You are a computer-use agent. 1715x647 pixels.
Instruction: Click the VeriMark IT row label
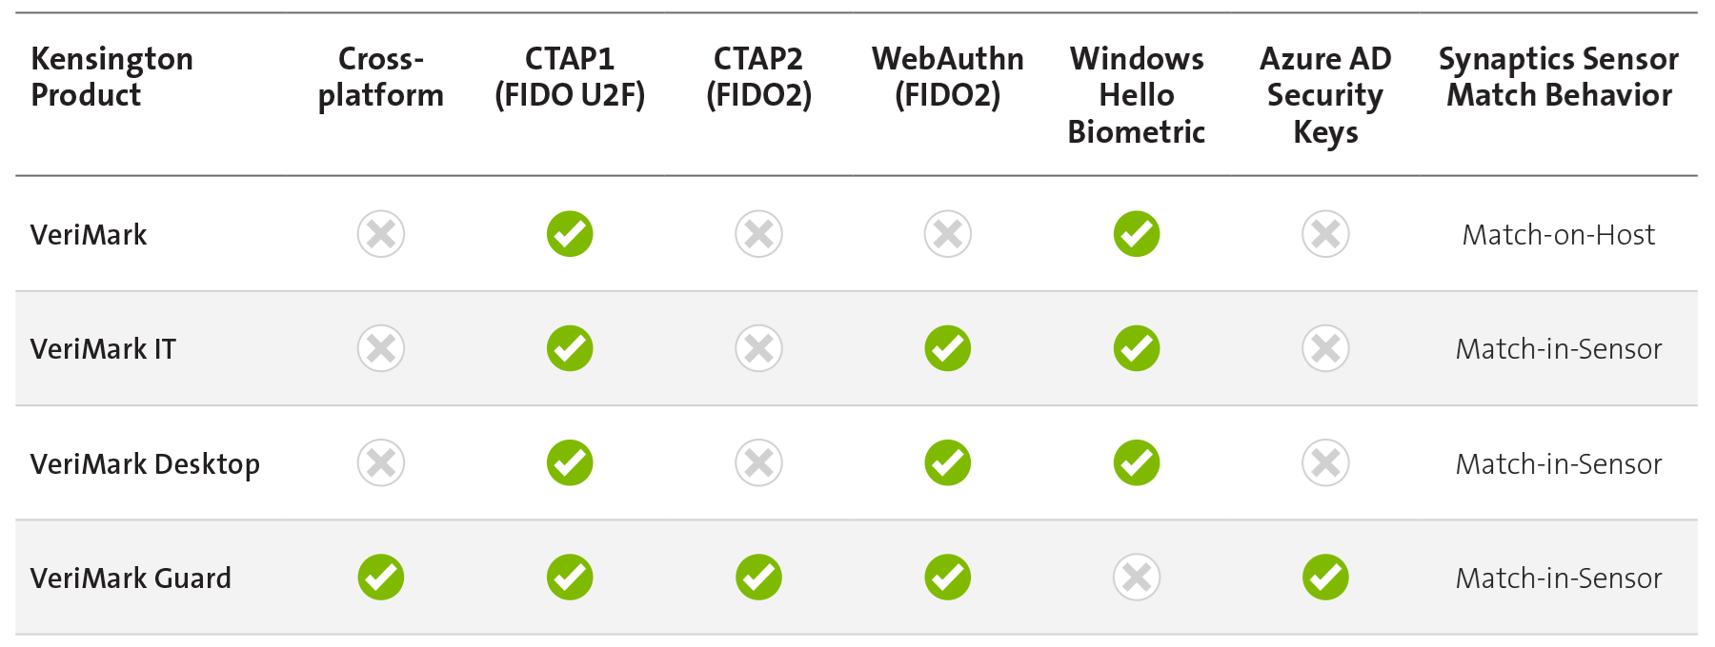tap(103, 349)
